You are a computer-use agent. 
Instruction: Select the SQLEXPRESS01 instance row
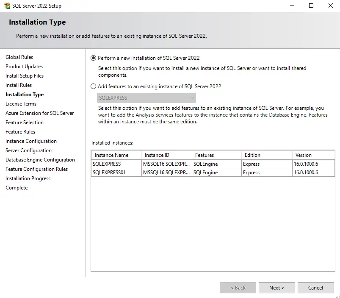point(116,173)
